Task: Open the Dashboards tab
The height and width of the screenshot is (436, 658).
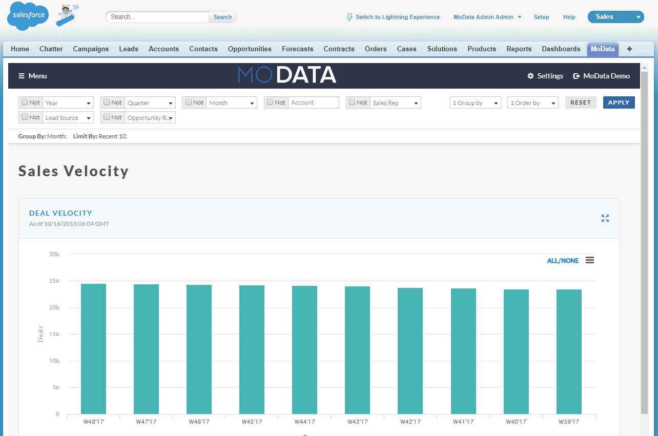Action: pyautogui.click(x=561, y=49)
